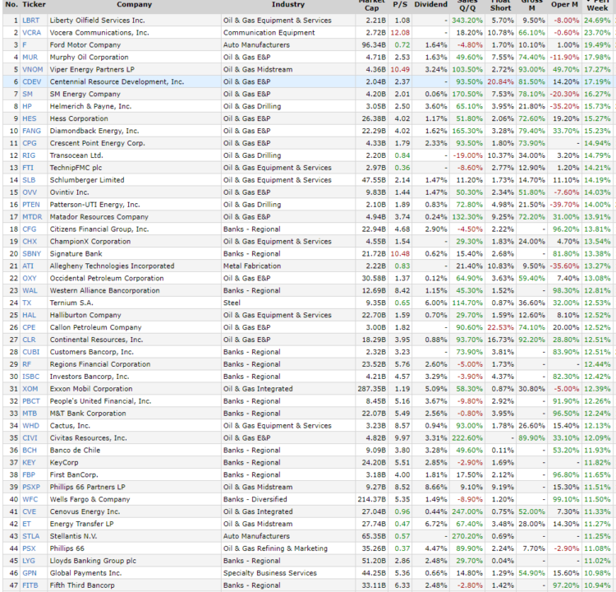Open the HES ticker link
The height and width of the screenshot is (592, 616).
(29, 118)
